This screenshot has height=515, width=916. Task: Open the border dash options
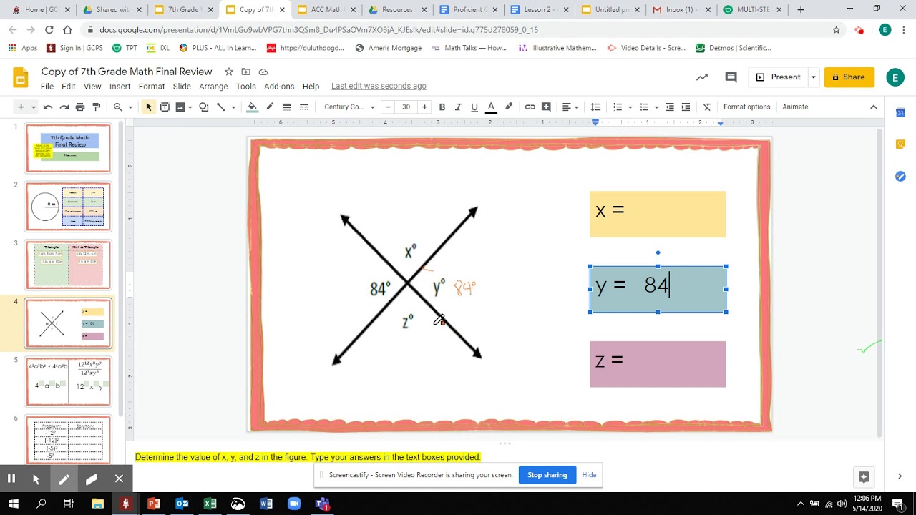pyautogui.click(x=303, y=107)
